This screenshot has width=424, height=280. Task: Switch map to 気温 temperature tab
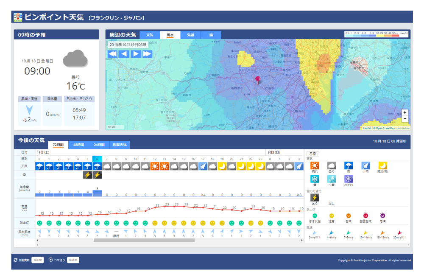pyautogui.click(x=190, y=35)
